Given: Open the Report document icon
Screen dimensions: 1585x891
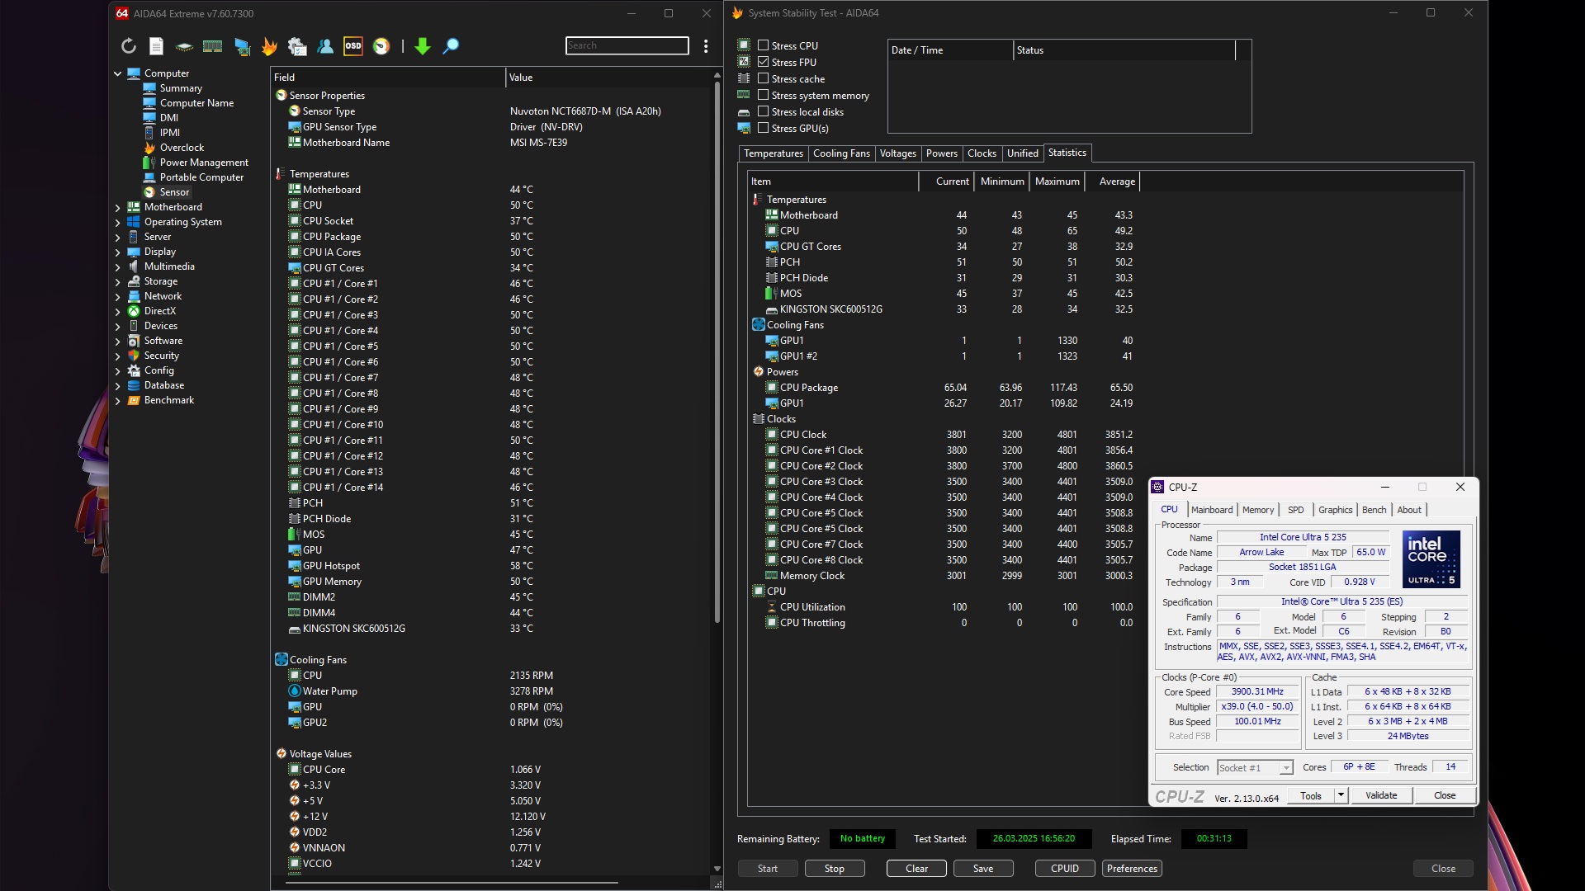Looking at the screenshot, I should 156,46.
